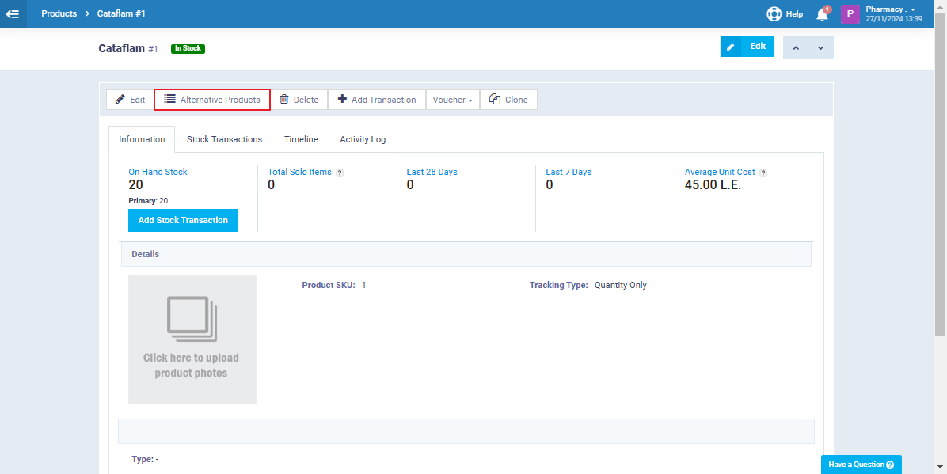
Task: Click the scrollbar down arrow
Action: coord(940,468)
